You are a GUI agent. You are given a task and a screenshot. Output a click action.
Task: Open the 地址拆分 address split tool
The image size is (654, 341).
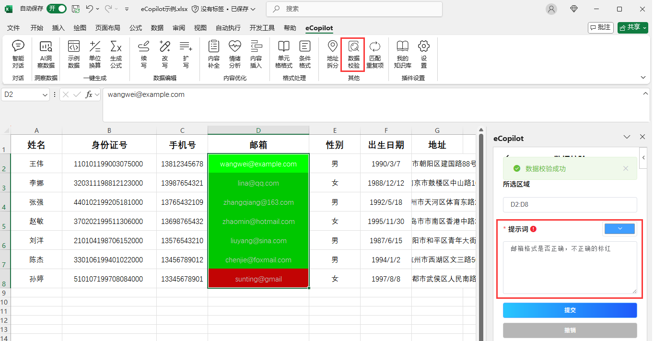[x=332, y=54]
